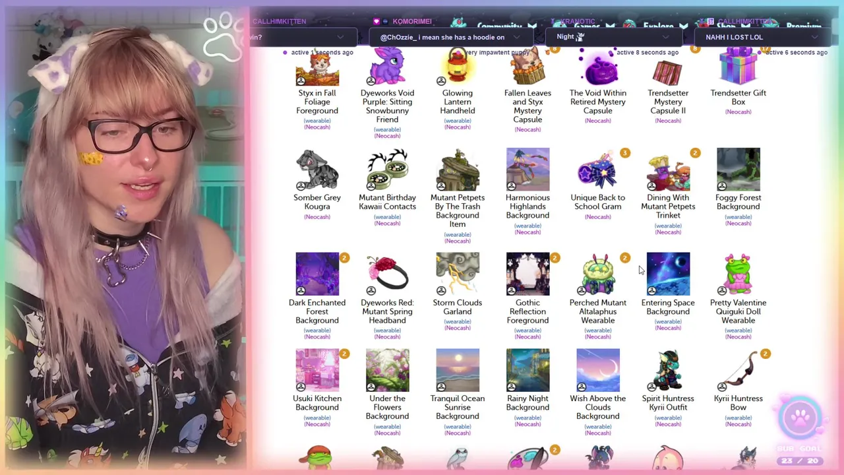Click the Dark Enchanted Forest Background image
This screenshot has width=844, height=475.
[x=317, y=274]
